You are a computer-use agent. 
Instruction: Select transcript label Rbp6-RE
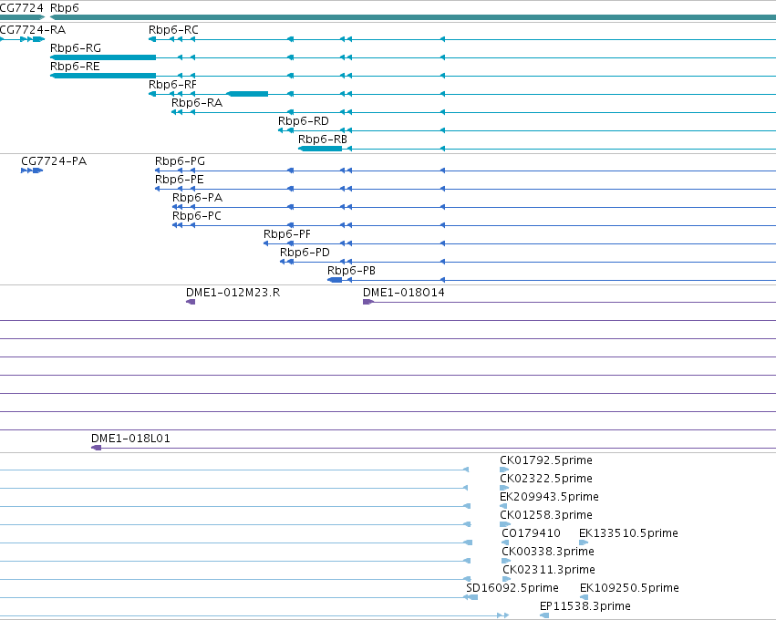coord(75,67)
